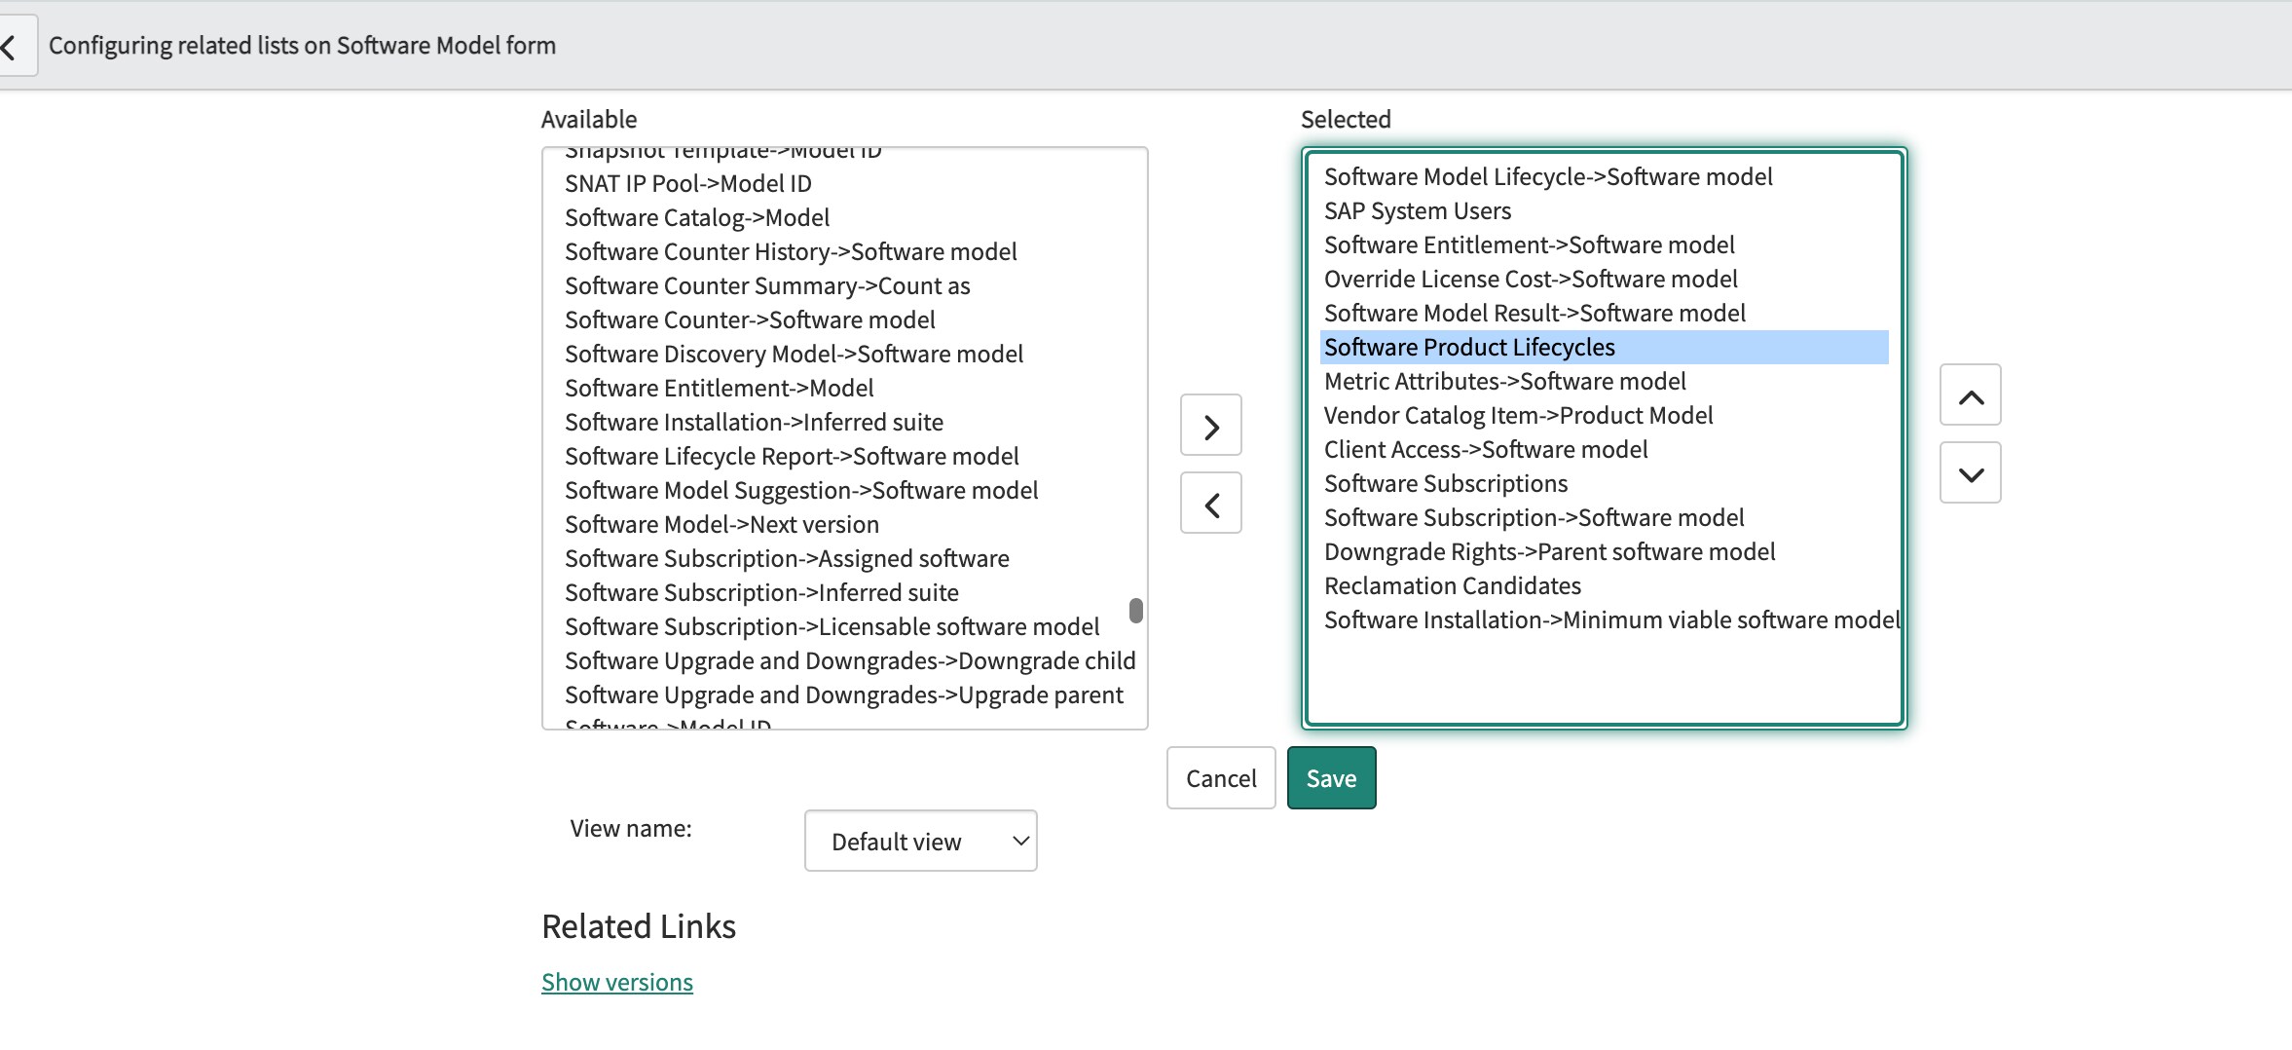
Task: Select Software Subscriptions in Selected list
Action: click(1446, 483)
